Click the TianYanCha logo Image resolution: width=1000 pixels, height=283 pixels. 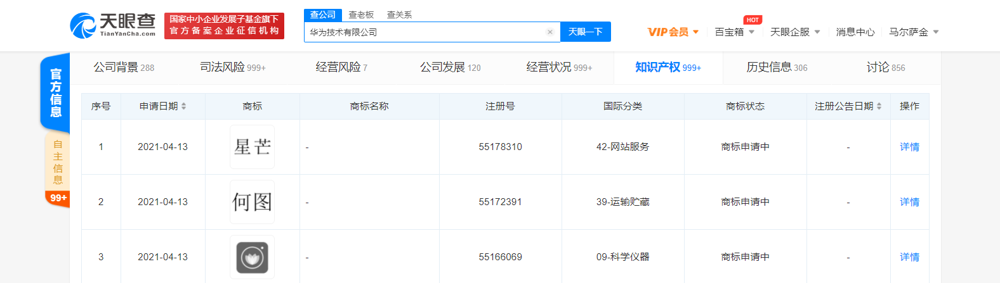[x=113, y=25]
